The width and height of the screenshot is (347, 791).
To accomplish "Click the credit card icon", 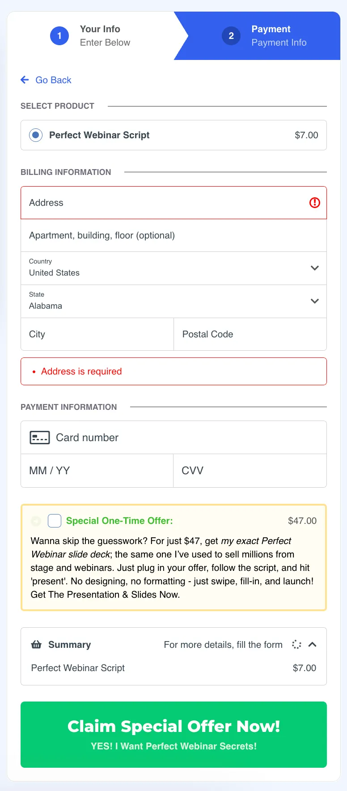I will point(40,438).
